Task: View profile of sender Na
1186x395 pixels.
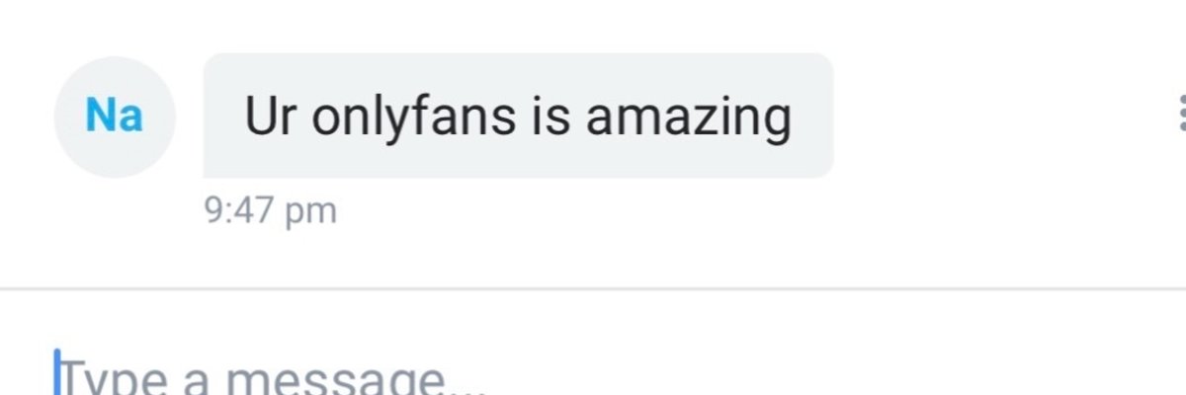Action: point(115,117)
